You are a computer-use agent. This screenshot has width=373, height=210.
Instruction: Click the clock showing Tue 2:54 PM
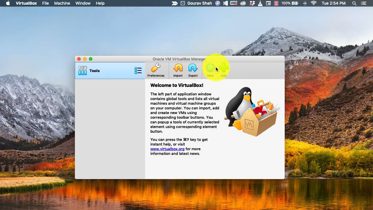(x=334, y=3)
